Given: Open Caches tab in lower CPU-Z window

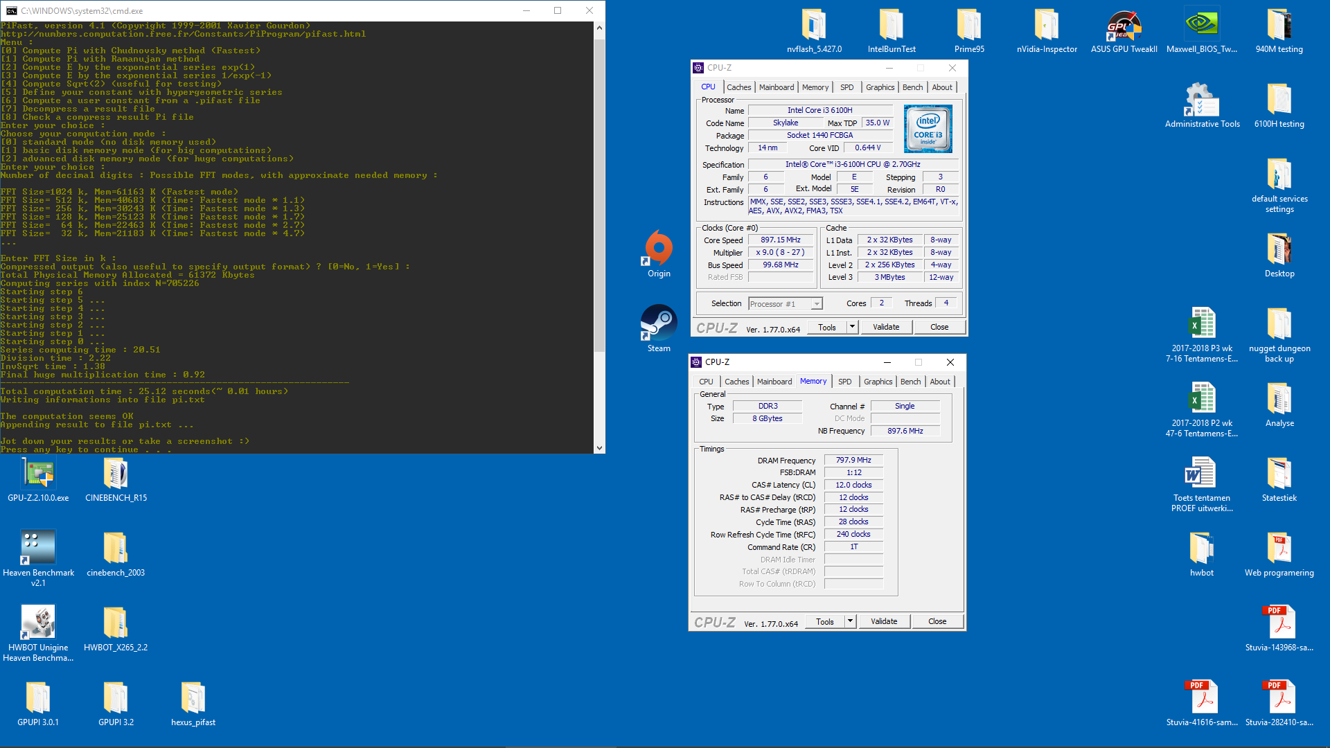Looking at the screenshot, I should [x=736, y=382].
